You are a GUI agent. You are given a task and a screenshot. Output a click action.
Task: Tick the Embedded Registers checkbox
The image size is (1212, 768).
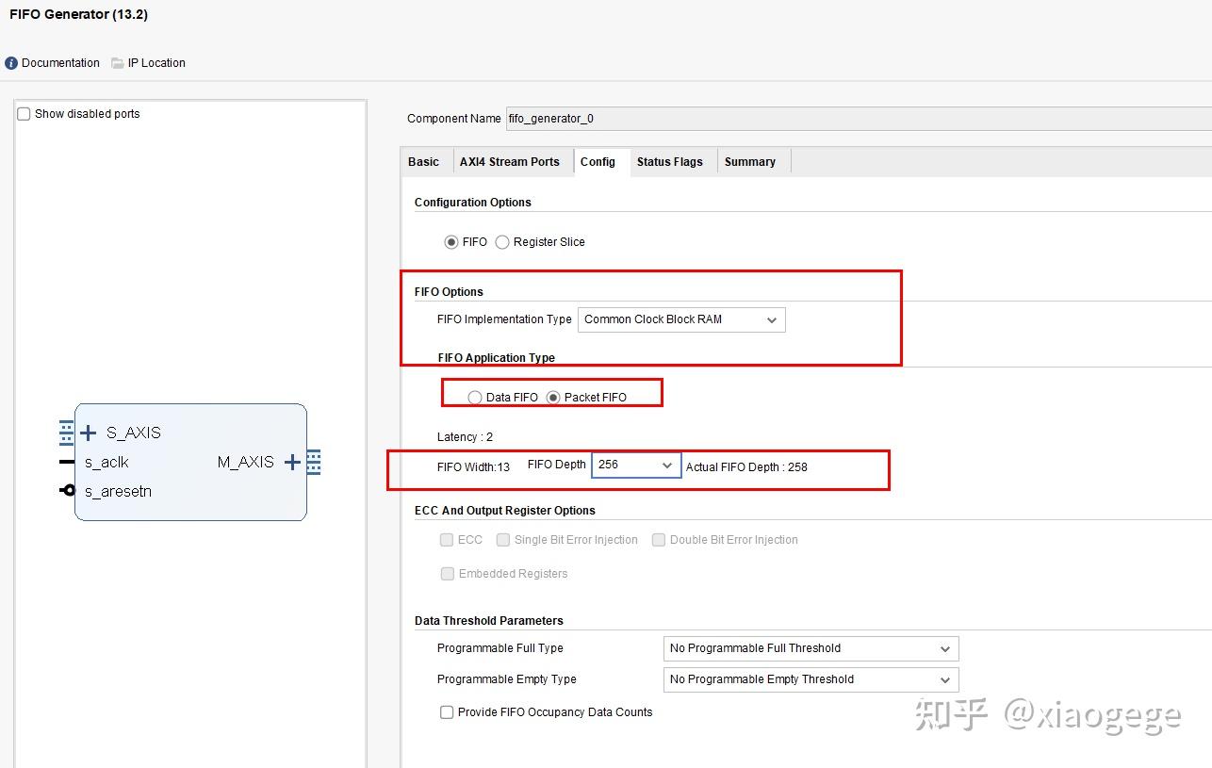click(447, 574)
